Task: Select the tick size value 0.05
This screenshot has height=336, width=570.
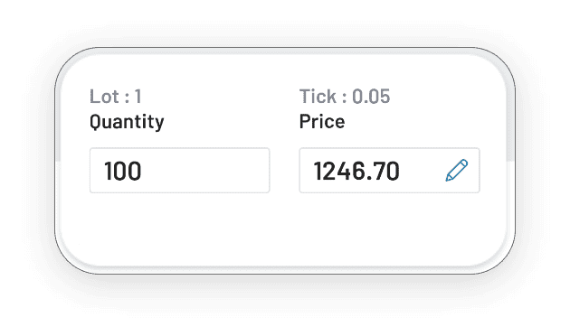Action: (371, 97)
